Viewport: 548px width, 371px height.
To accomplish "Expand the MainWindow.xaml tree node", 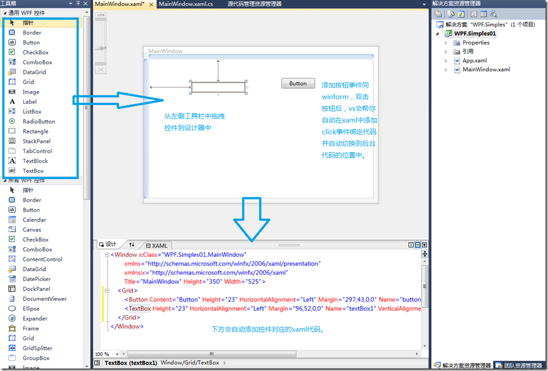I will click(x=446, y=70).
